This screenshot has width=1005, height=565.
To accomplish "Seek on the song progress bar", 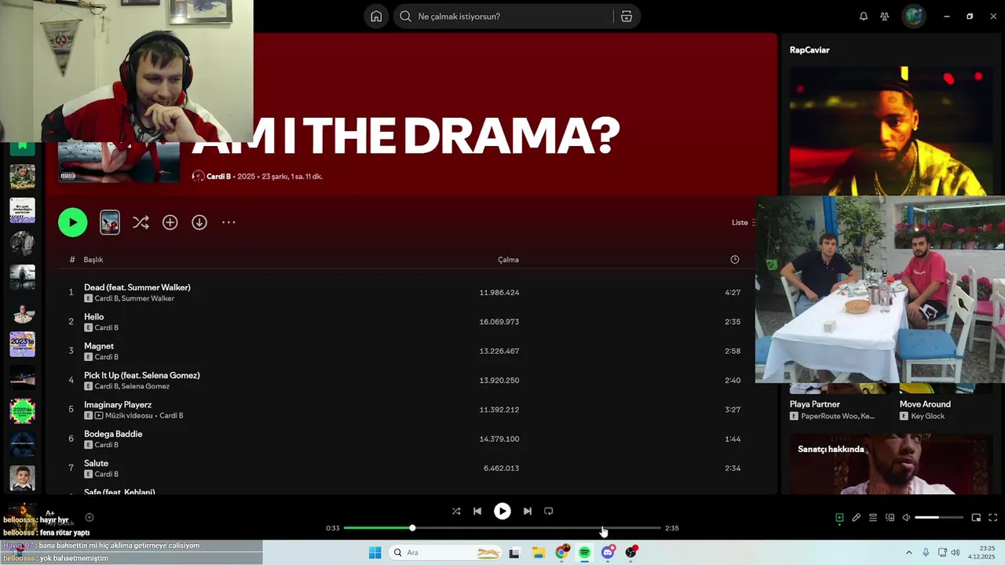I will pyautogui.click(x=502, y=528).
